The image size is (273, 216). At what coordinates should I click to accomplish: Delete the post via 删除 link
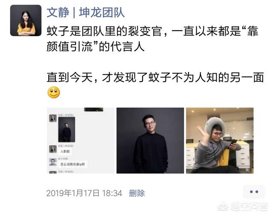pyautogui.click(x=137, y=193)
